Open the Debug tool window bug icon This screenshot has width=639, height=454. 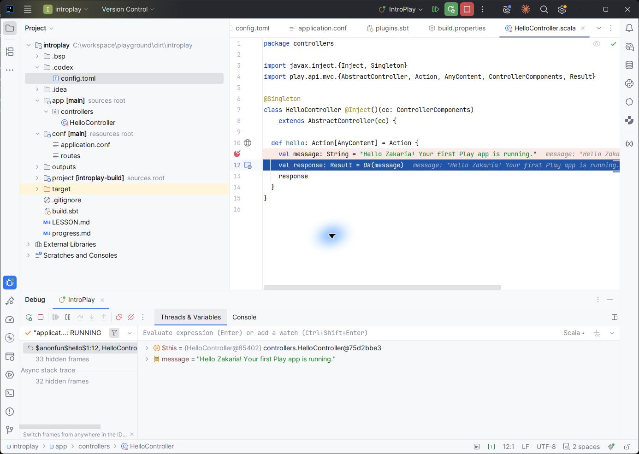click(x=9, y=283)
